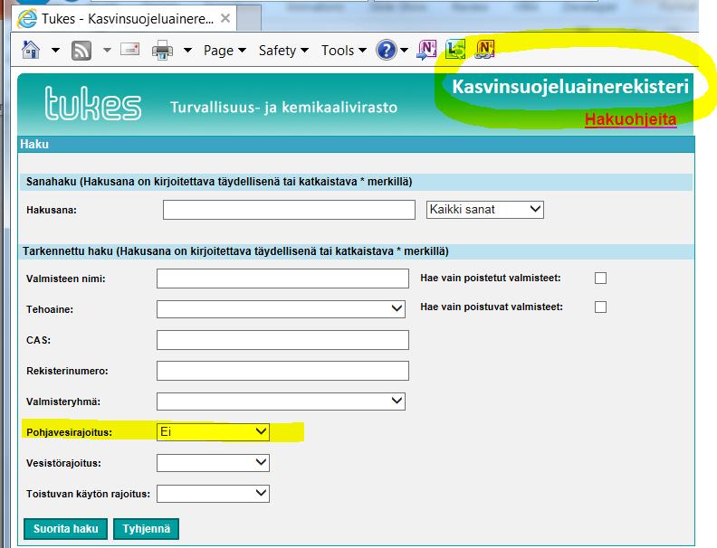Open the Pohjavesirajoitus dropdown showing Ei
Image resolution: width=717 pixels, height=548 pixels.
coord(213,432)
